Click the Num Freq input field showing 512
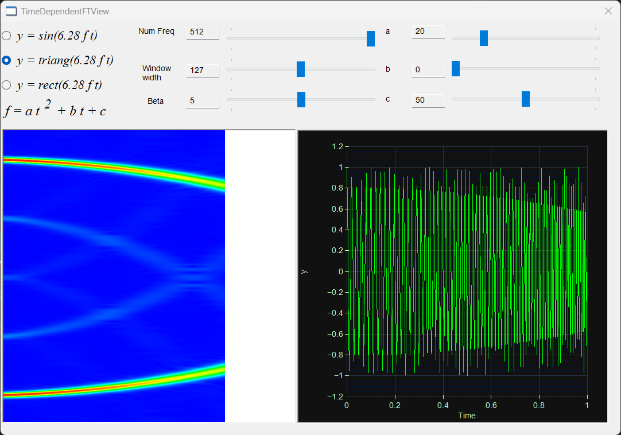The image size is (621, 435). tap(203, 32)
